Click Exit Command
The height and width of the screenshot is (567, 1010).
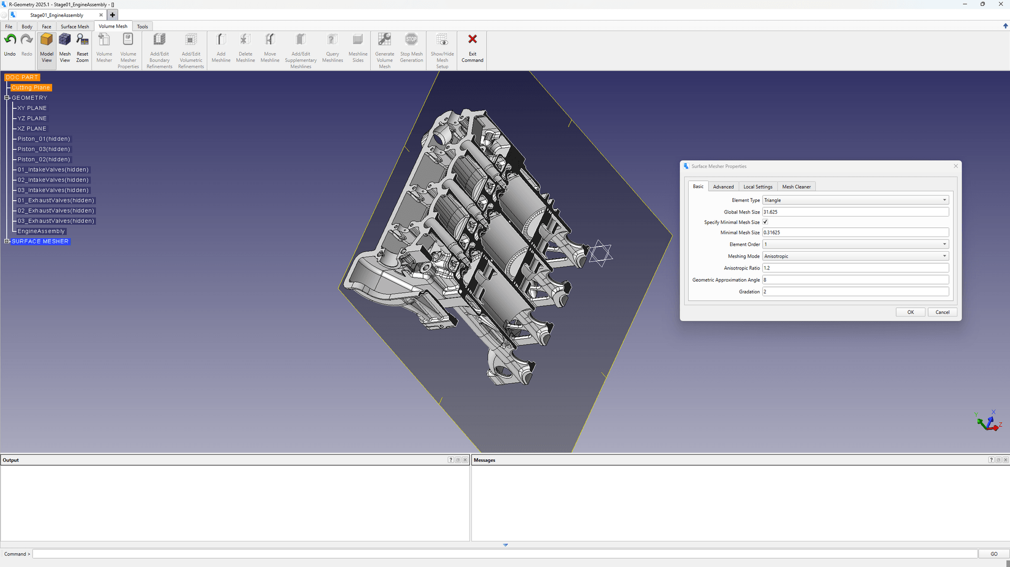472,47
